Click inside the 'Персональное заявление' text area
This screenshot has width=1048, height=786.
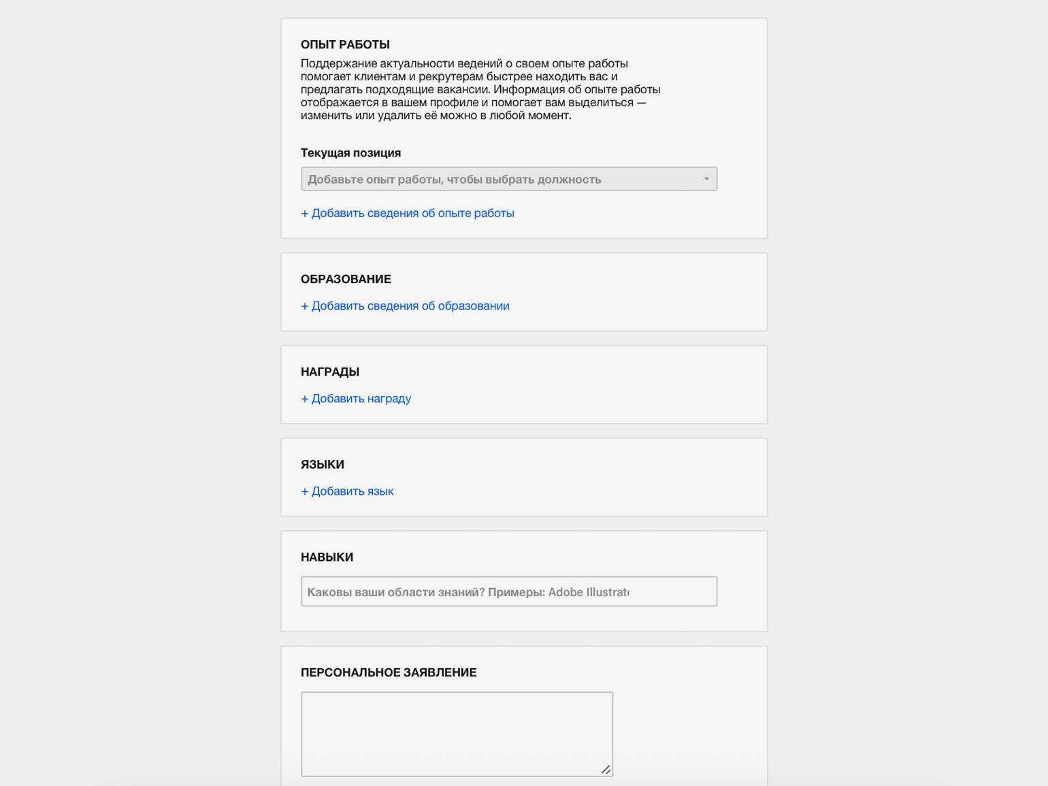click(457, 734)
